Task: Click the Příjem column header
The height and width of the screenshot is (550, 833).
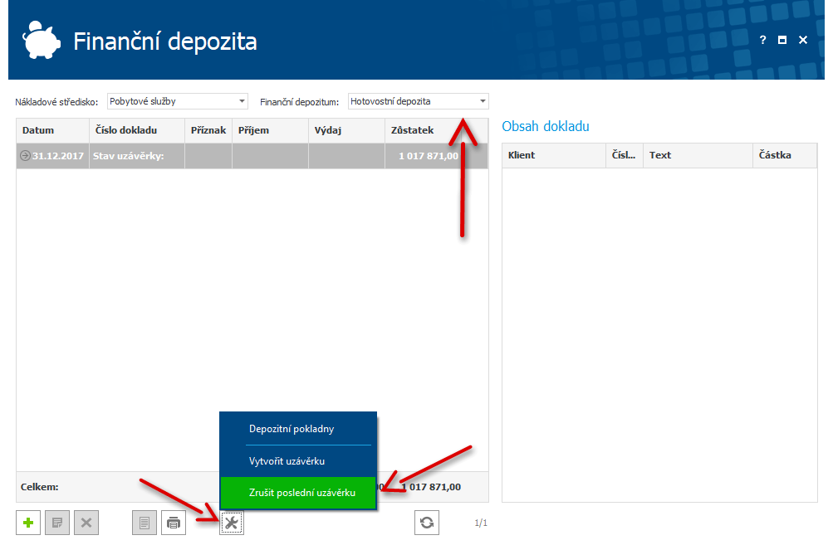Action: pos(271,130)
